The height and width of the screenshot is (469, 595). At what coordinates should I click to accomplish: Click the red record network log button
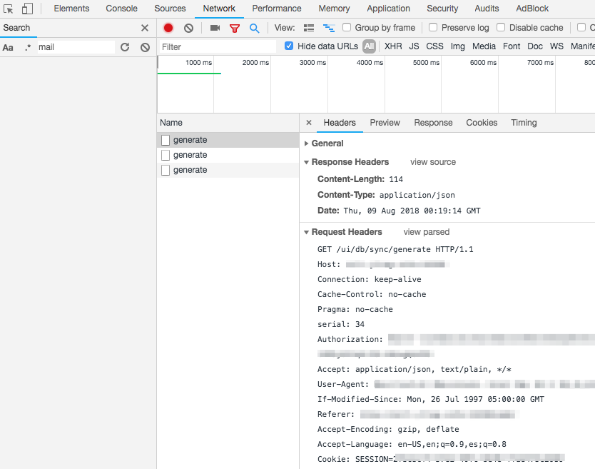[x=168, y=28]
